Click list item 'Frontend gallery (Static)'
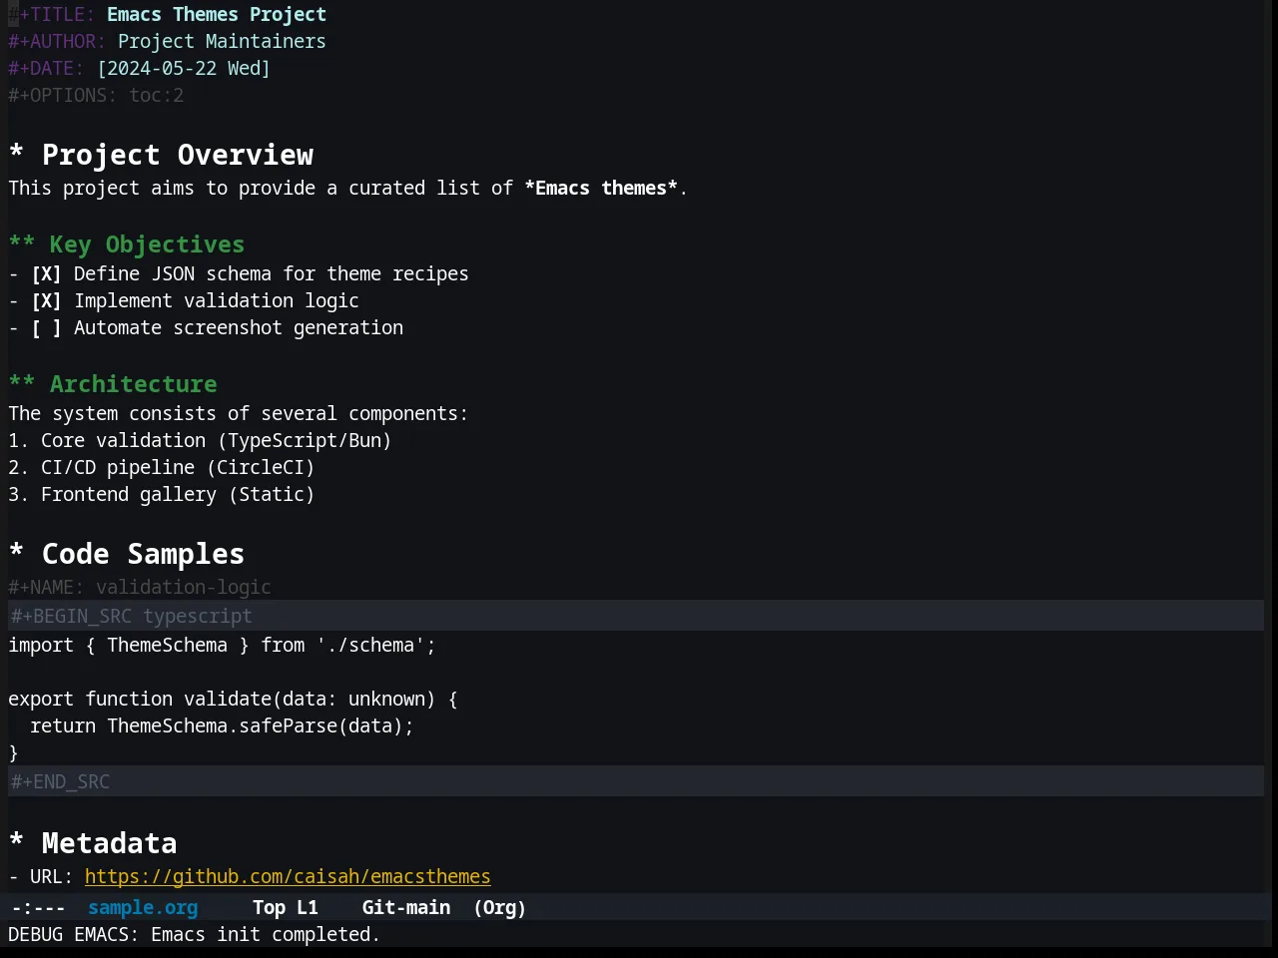This screenshot has width=1278, height=958. 178,494
